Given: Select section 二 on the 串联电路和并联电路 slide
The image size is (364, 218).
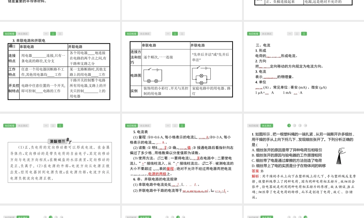Looking at the screenshot, I should pos(53,34).
